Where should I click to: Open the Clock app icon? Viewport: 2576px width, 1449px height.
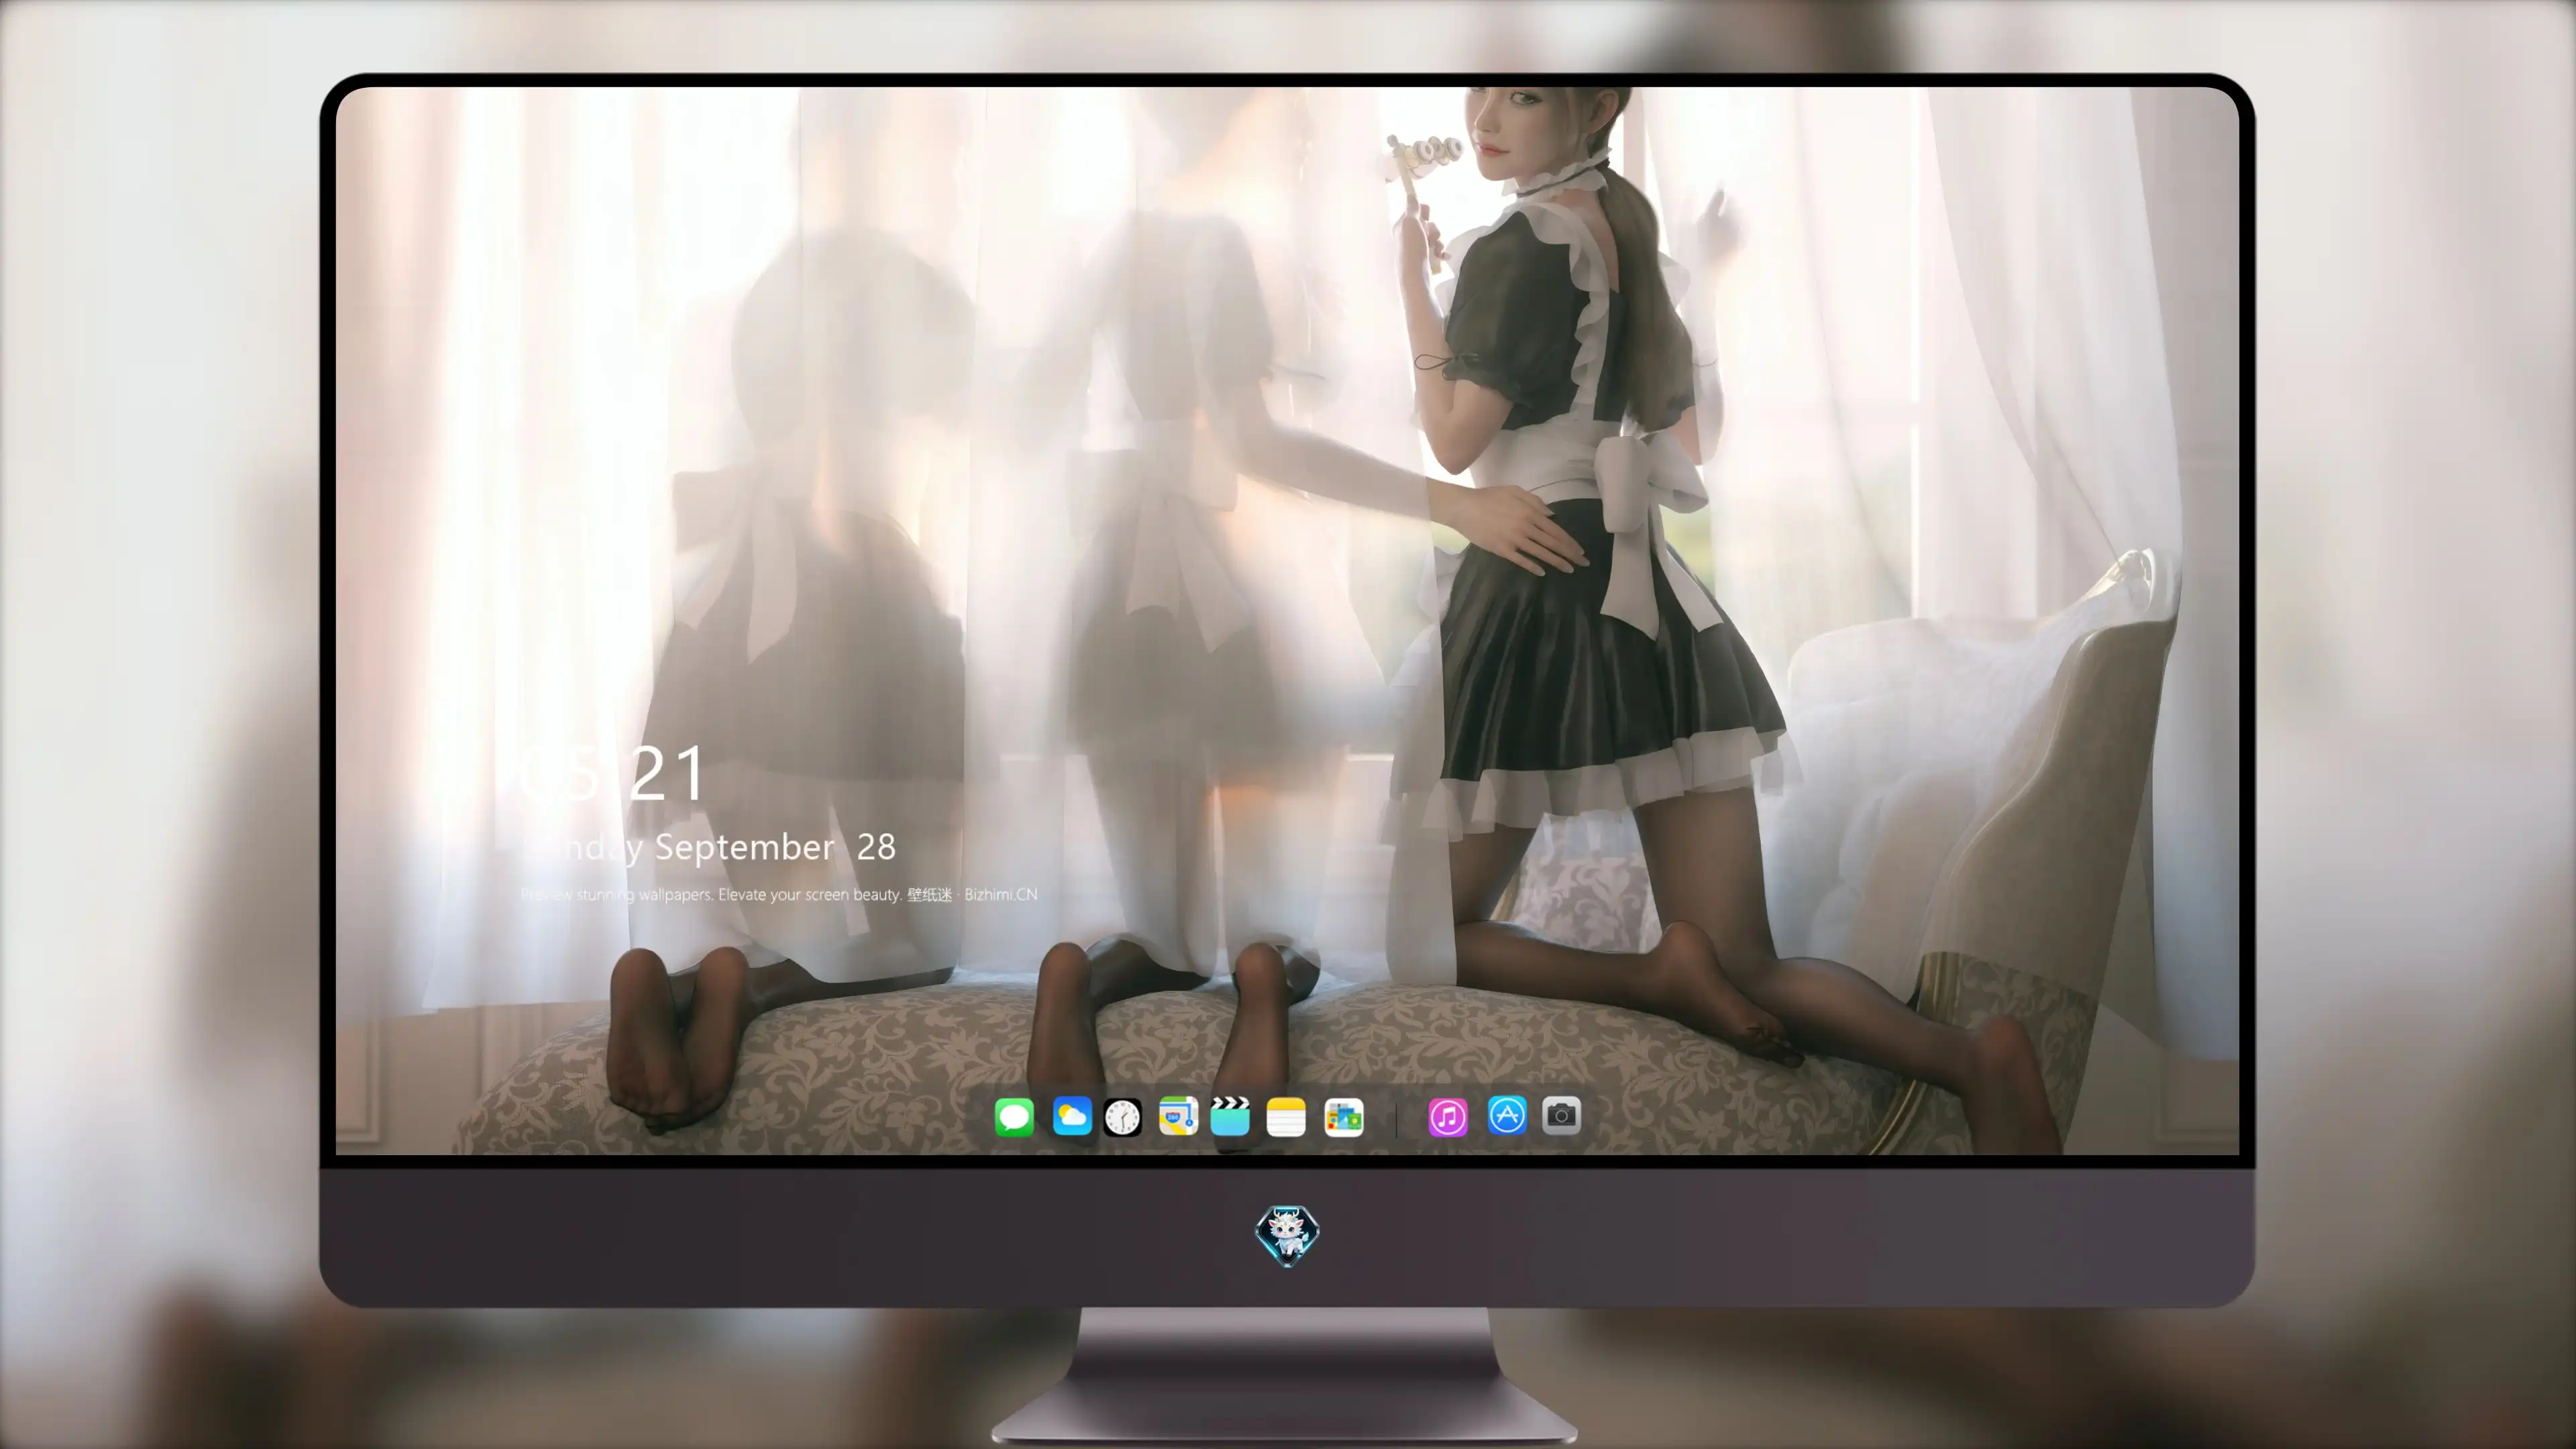(1123, 1116)
